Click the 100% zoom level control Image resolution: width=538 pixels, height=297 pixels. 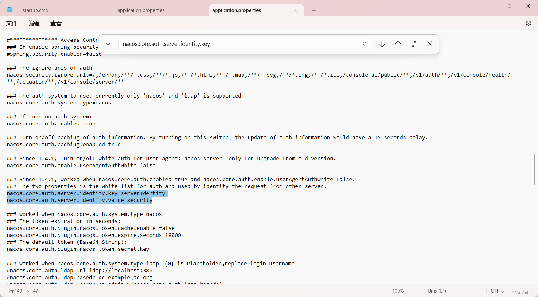click(x=398, y=291)
